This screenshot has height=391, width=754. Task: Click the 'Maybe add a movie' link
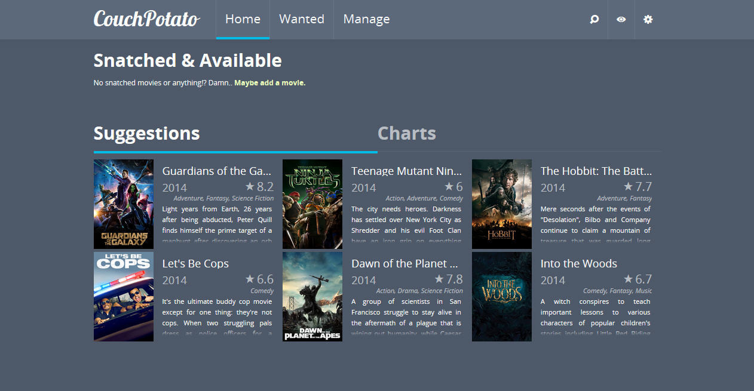pyautogui.click(x=269, y=83)
